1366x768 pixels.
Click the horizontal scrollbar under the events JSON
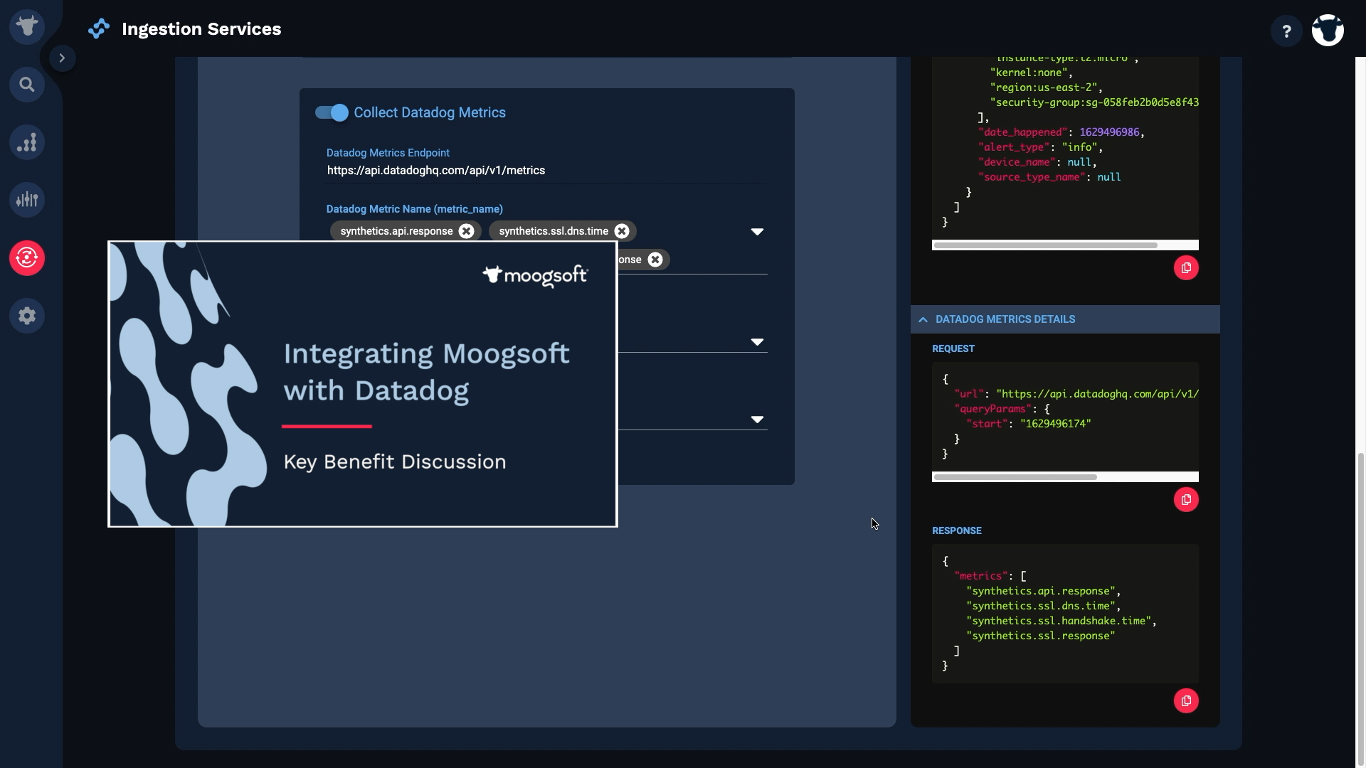point(1045,245)
